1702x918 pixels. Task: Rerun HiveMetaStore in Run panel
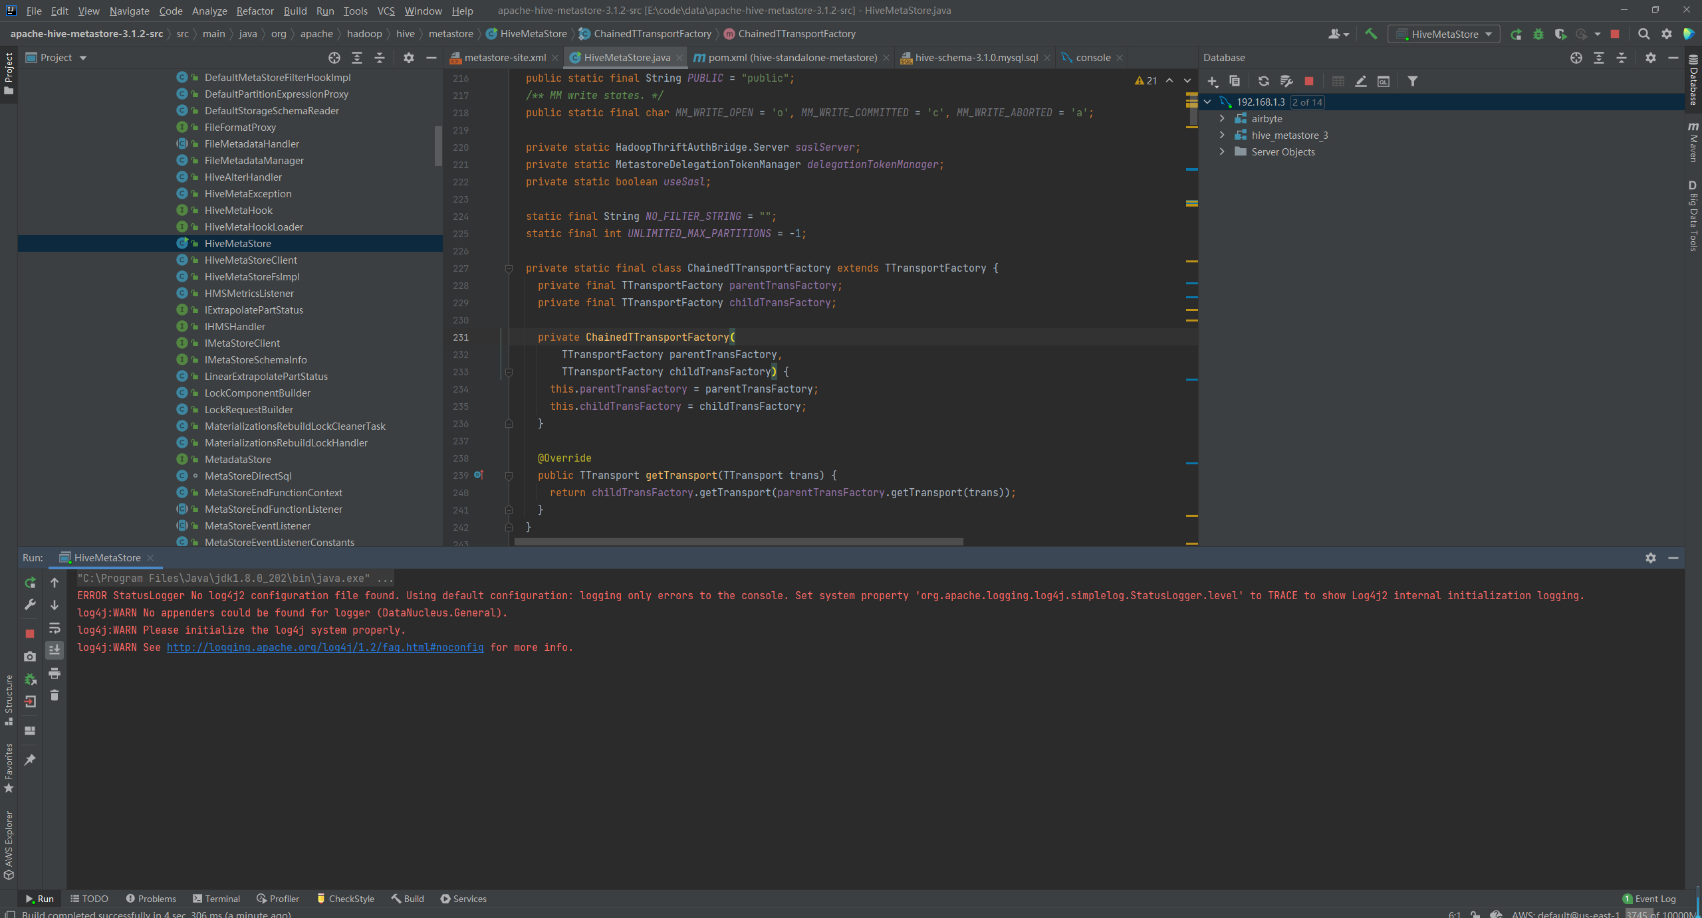tap(30, 583)
